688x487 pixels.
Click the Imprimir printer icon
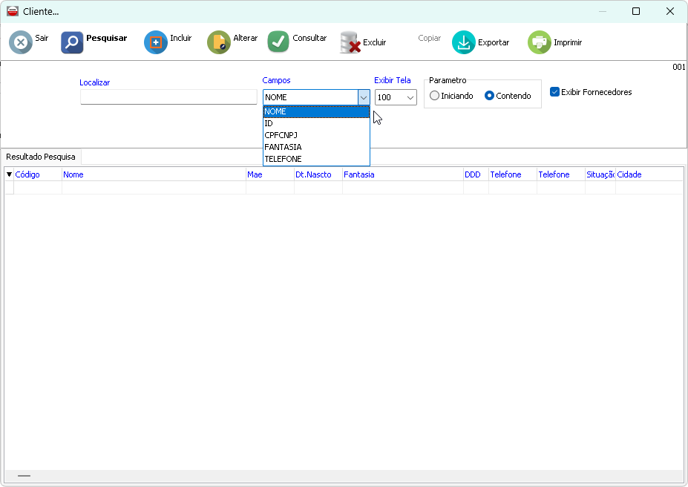[540, 42]
